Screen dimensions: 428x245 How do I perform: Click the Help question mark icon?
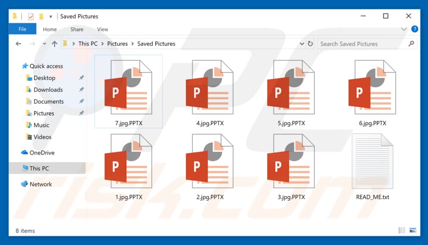click(414, 29)
